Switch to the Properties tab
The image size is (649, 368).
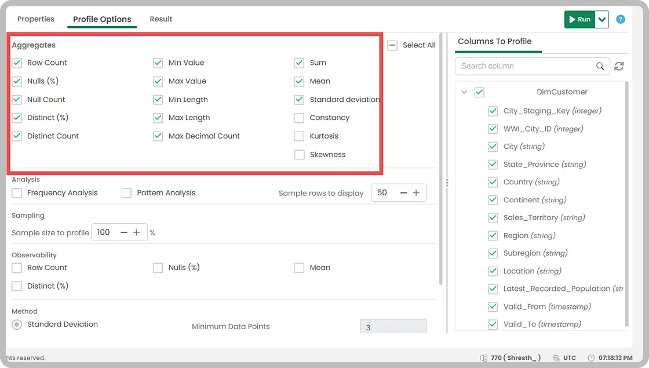coord(35,19)
